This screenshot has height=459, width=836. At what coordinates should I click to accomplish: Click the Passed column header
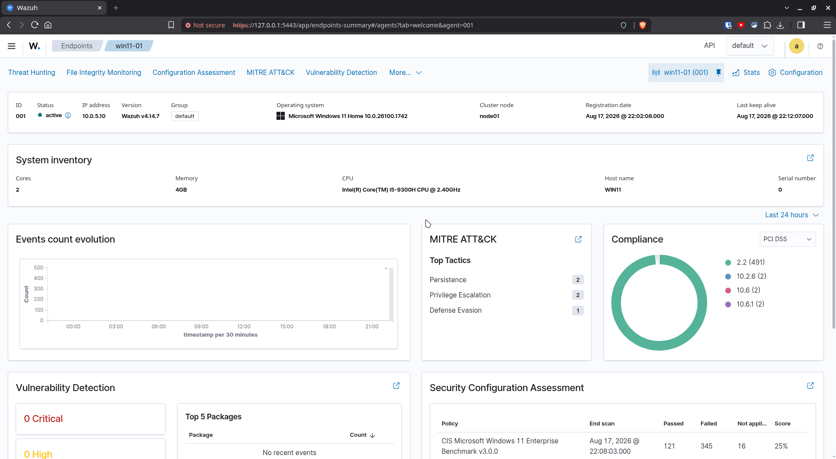click(x=673, y=424)
